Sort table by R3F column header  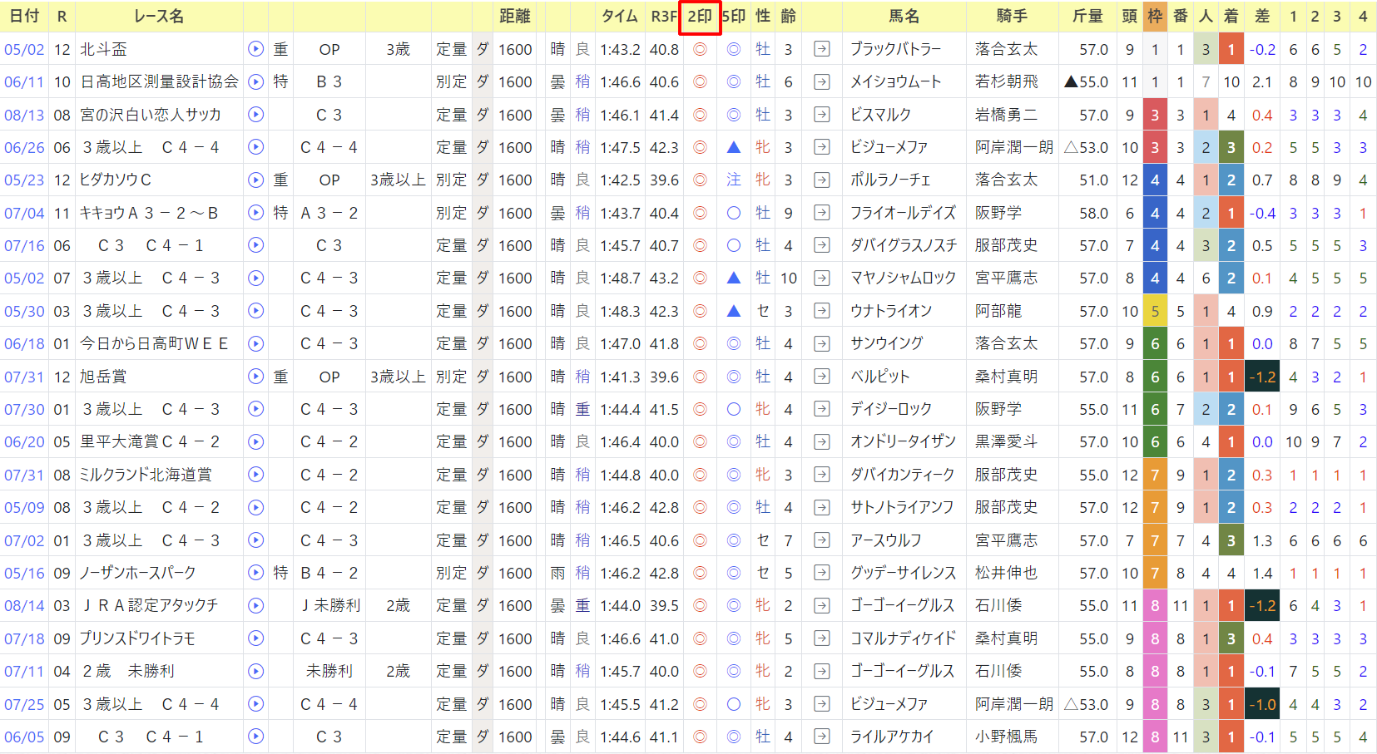(664, 17)
